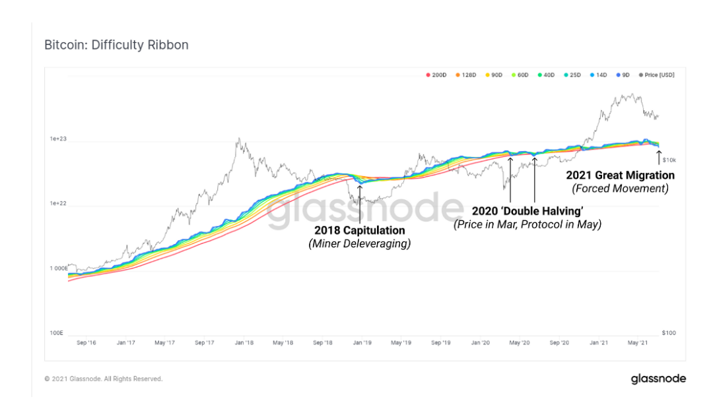Click the Glassnode copyright notice

[103, 379]
